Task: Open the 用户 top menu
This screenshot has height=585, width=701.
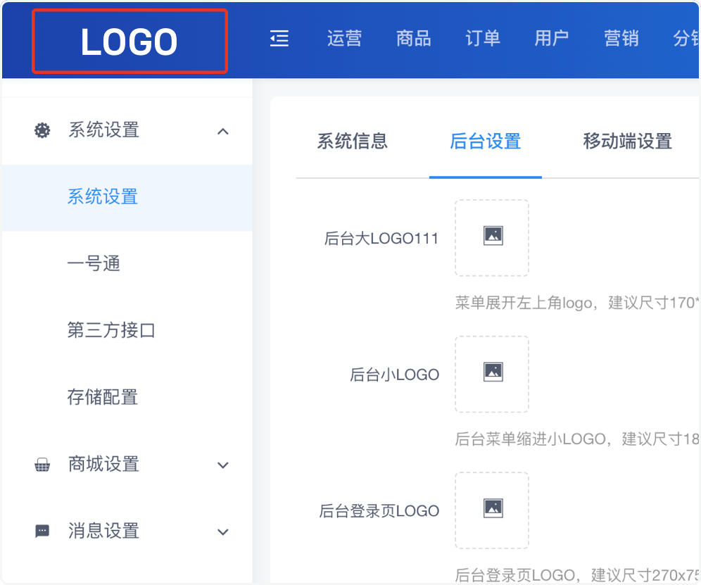Action: tap(552, 39)
